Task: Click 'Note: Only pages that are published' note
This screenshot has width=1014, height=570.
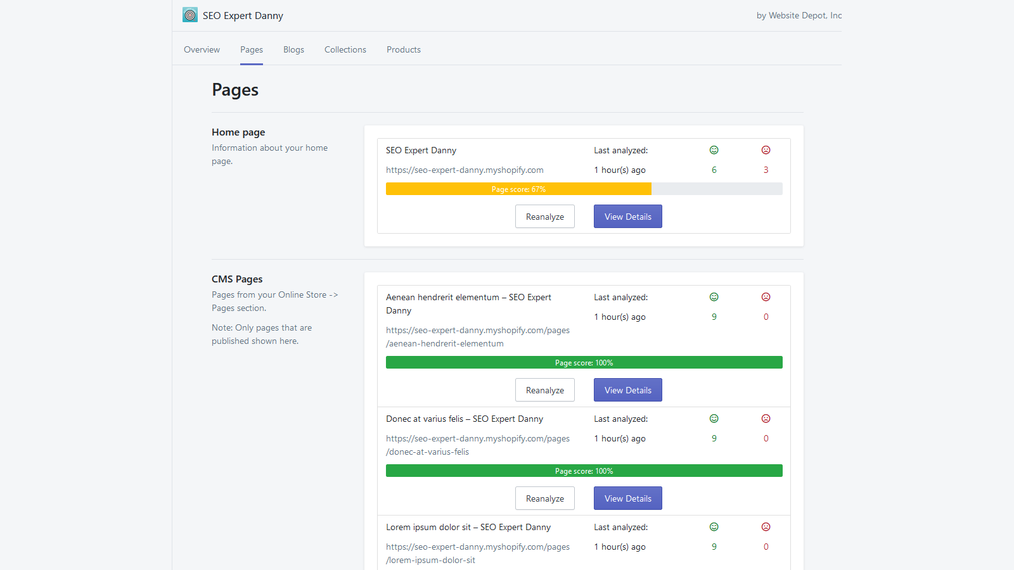Action: tap(262, 334)
